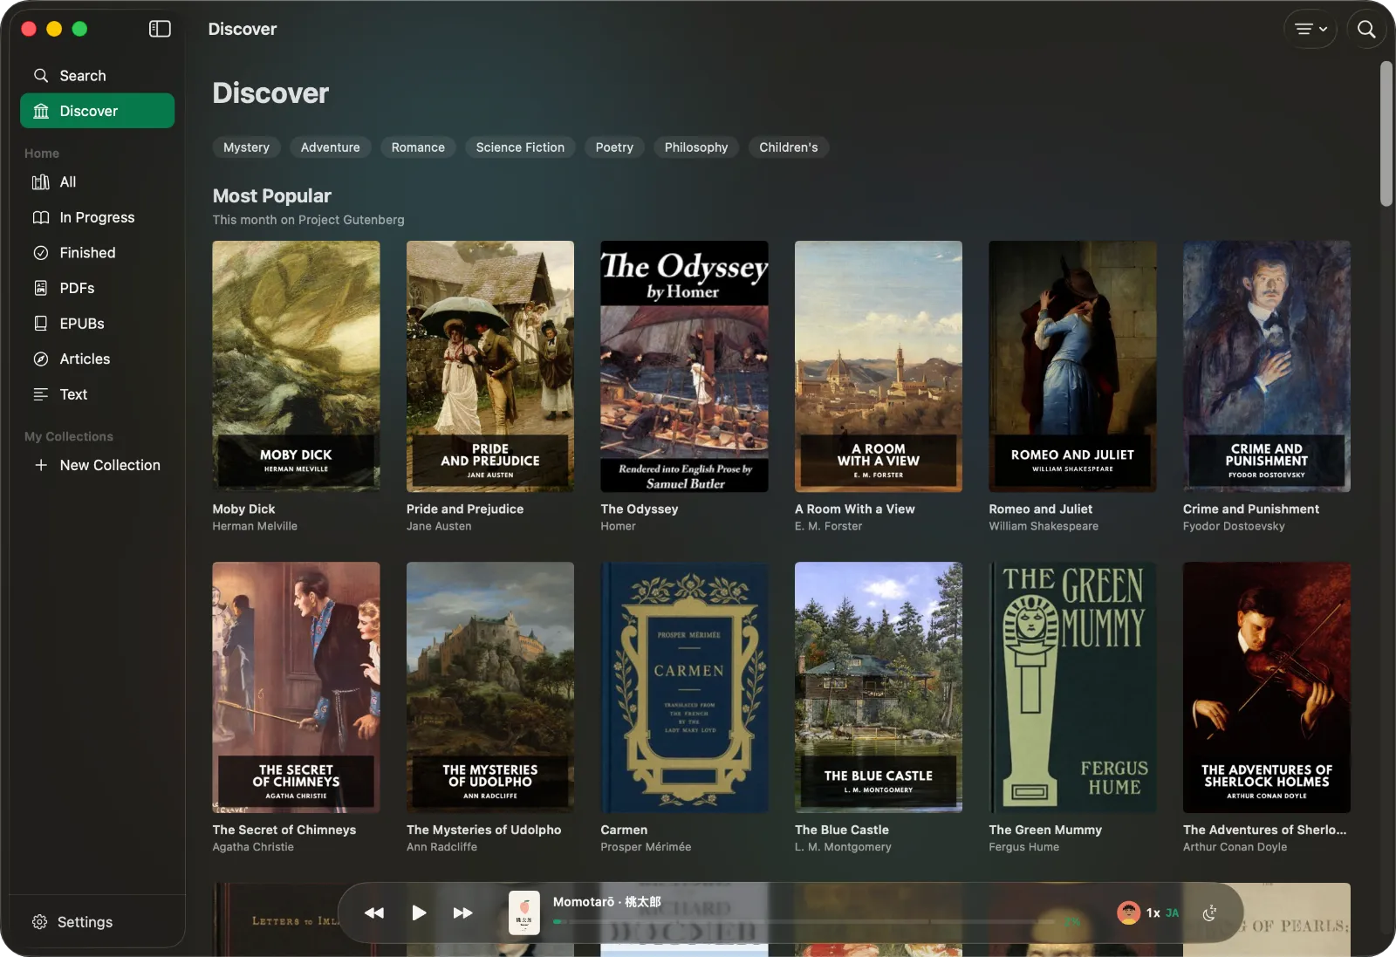Show EPUBs in the library
The height and width of the screenshot is (957, 1396).
(97, 324)
